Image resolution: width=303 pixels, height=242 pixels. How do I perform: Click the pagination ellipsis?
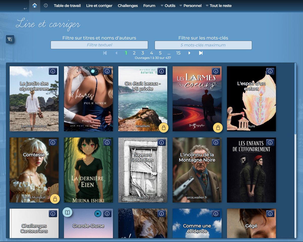pyautogui.click(x=169, y=53)
